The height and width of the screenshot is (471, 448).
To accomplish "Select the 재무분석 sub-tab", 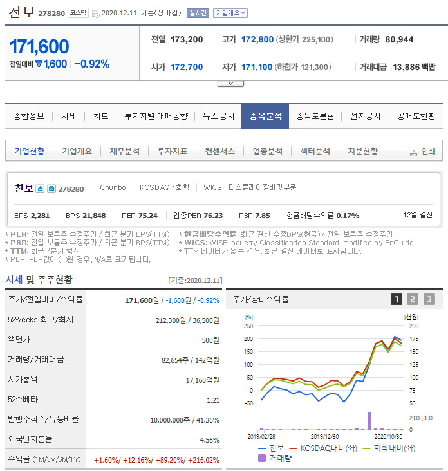I will pyautogui.click(x=124, y=151).
